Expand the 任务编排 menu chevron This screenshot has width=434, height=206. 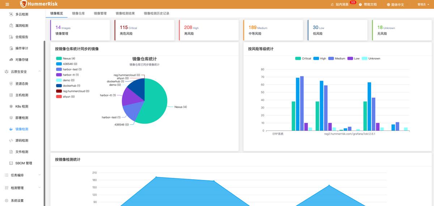point(39,175)
